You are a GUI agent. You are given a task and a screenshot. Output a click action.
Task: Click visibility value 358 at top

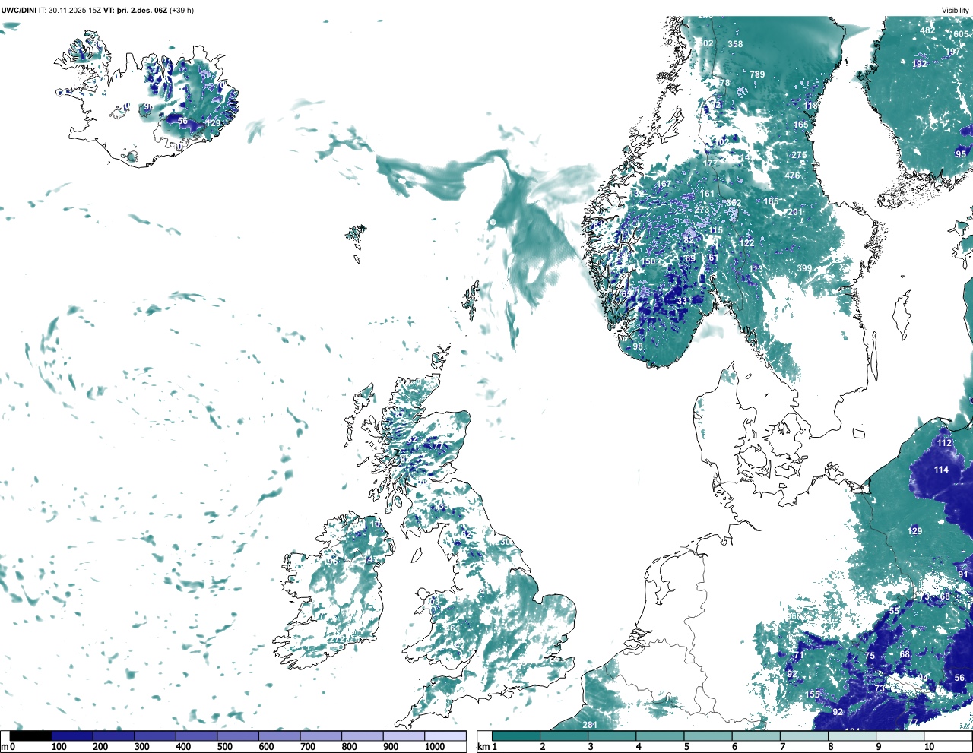coord(735,44)
